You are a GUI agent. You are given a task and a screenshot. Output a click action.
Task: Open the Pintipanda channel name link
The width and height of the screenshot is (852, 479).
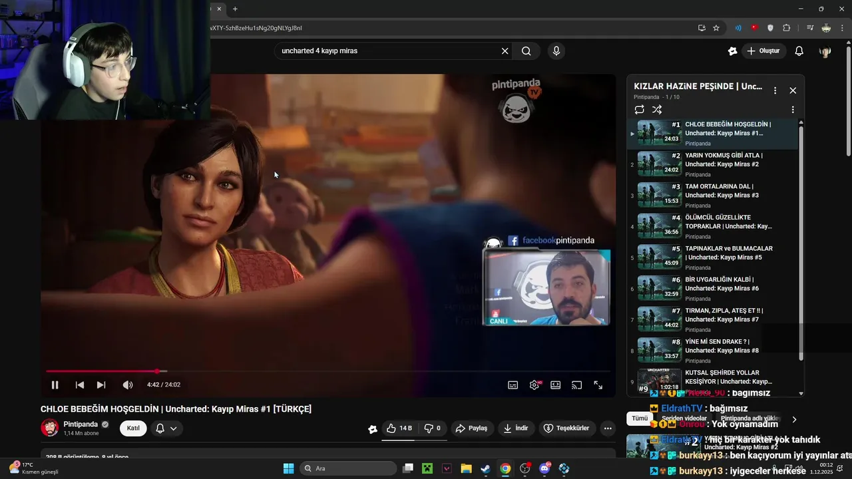click(x=81, y=424)
